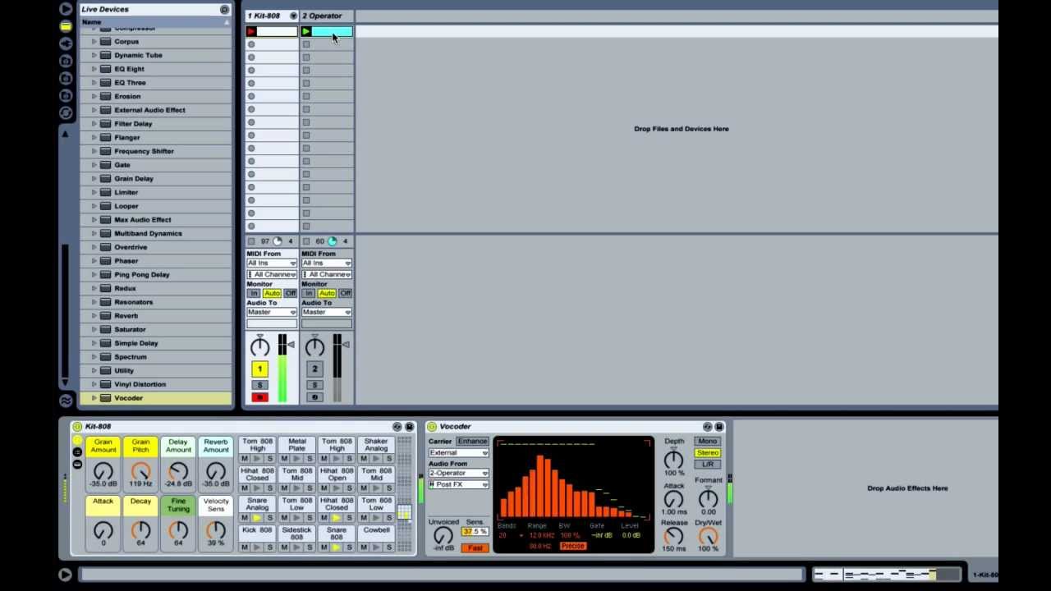1051x591 pixels.
Task: Toggle the yellow track 1 activator button
Action: coord(259,369)
